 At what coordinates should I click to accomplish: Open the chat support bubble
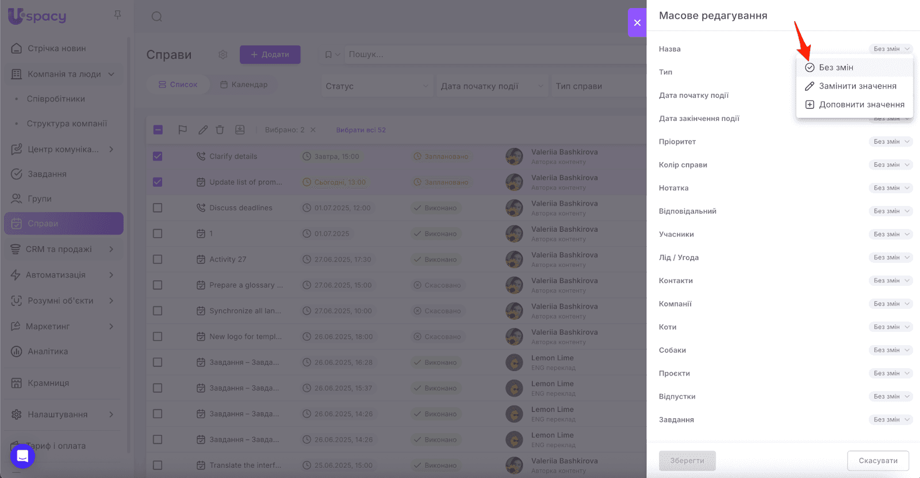tap(22, 456)
